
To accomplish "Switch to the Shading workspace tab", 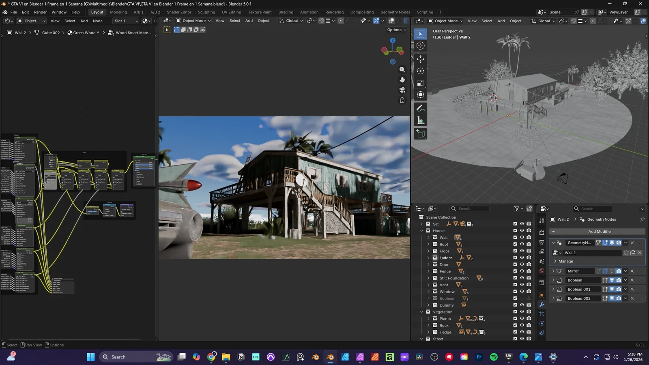I will (x=285, y=12).
